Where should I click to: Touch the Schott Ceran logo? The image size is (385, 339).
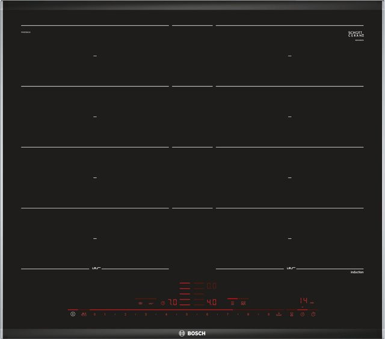356,34
